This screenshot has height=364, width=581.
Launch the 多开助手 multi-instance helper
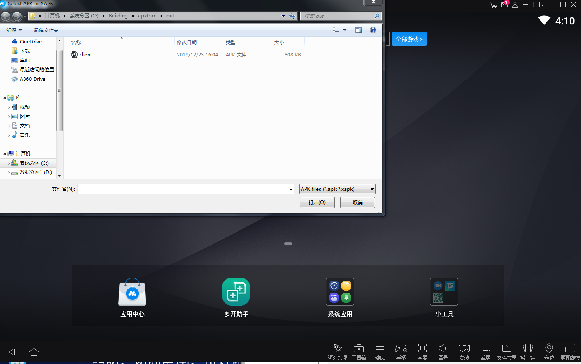[x=236, y=297]
